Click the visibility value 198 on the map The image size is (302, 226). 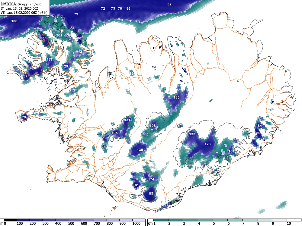[x=153, y=126]
